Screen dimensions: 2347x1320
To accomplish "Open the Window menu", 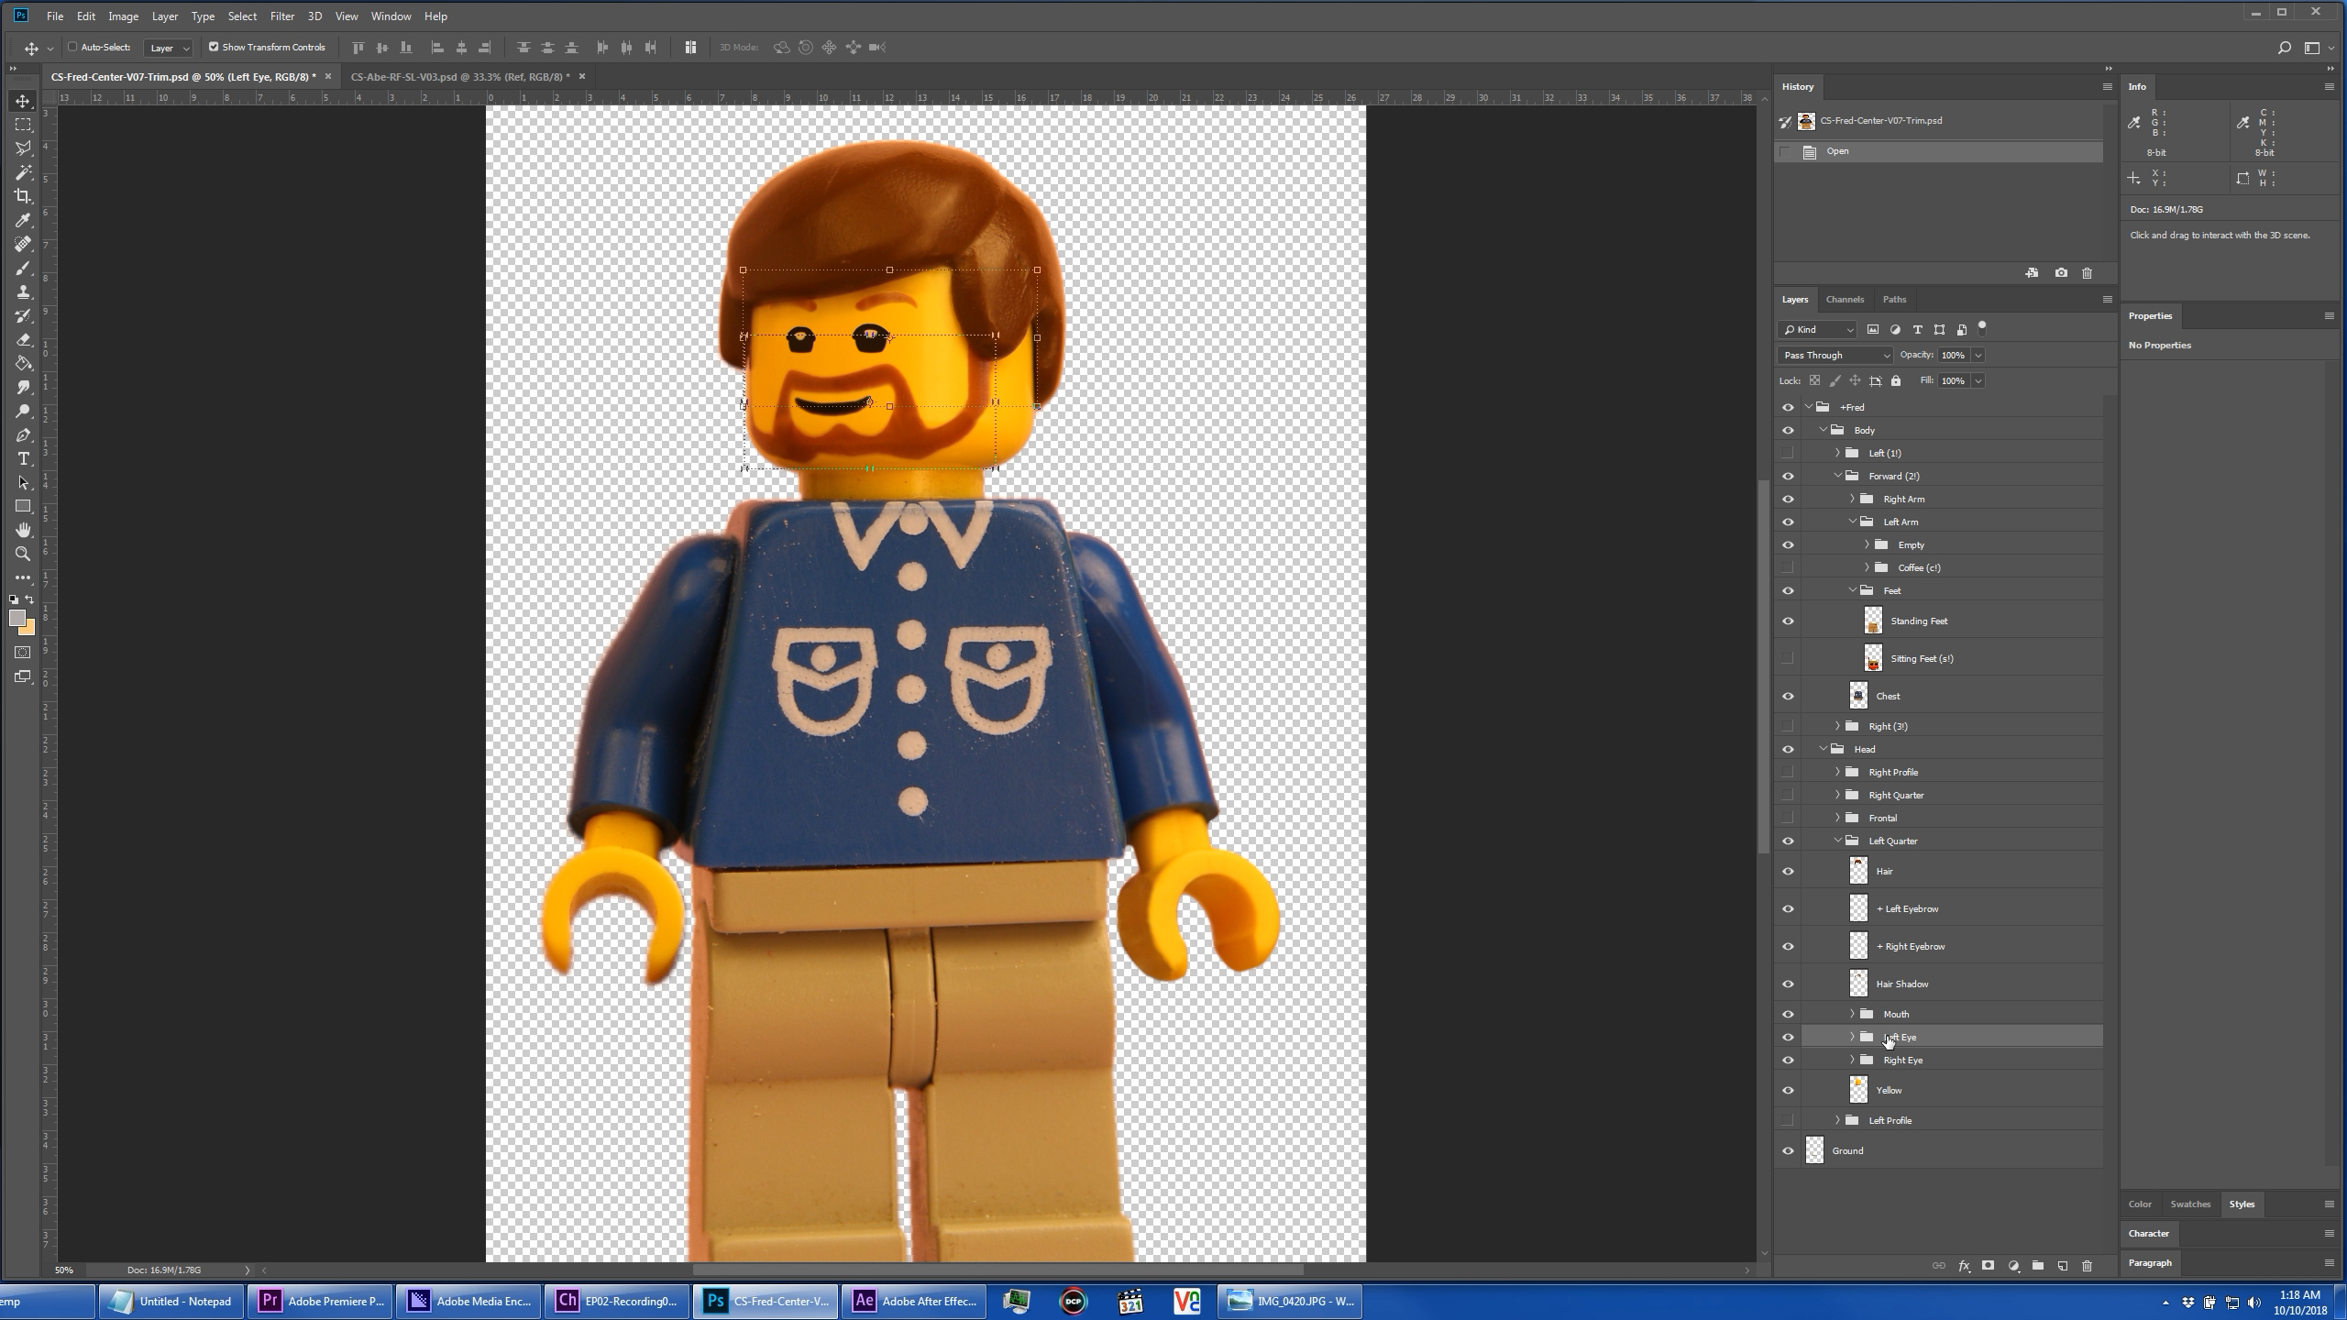I will pyautogui.click(x=391, y=16).
